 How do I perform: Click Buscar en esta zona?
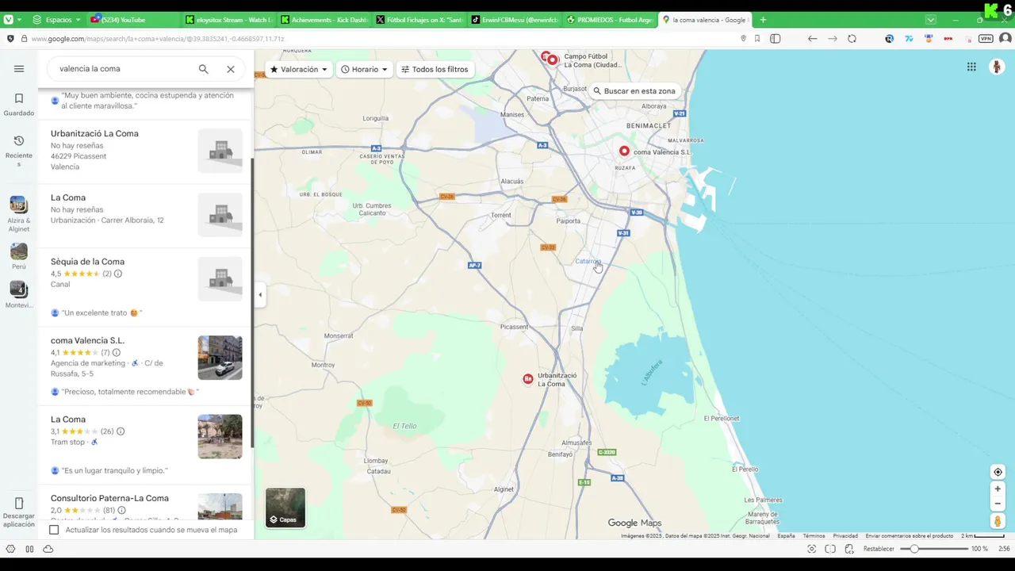(x=634, y=91)
